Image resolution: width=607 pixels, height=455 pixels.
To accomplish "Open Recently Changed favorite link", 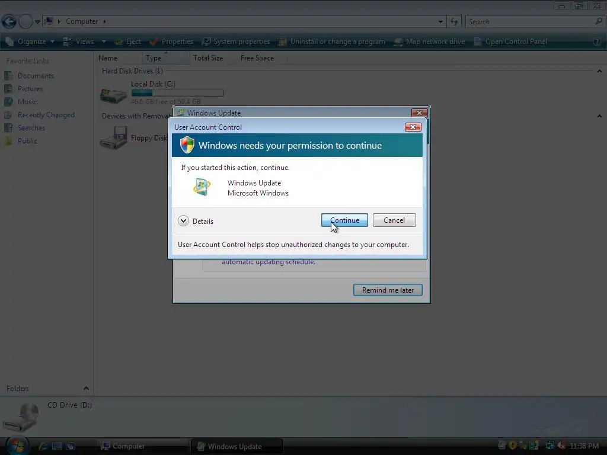I will pos(39,115).
